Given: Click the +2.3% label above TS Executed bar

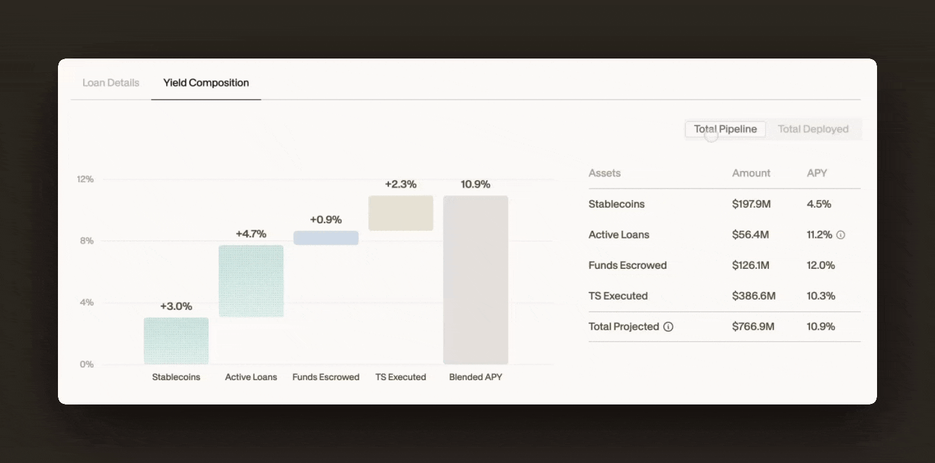Looking at the screenshot, I should [401, 185].
